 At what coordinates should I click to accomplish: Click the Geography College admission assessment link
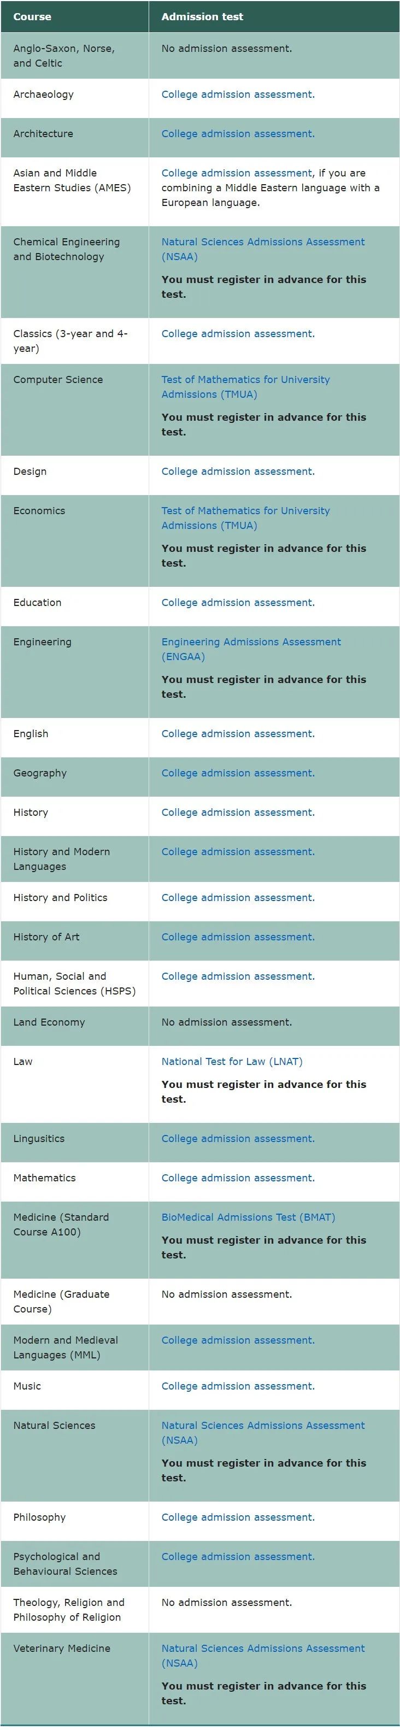[x=237, y=773]
